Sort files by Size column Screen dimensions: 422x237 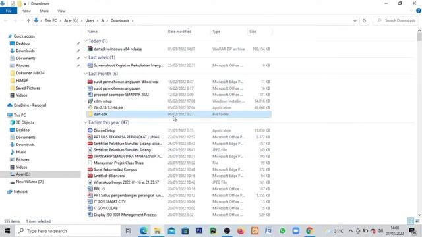click(x=253, y=32)
